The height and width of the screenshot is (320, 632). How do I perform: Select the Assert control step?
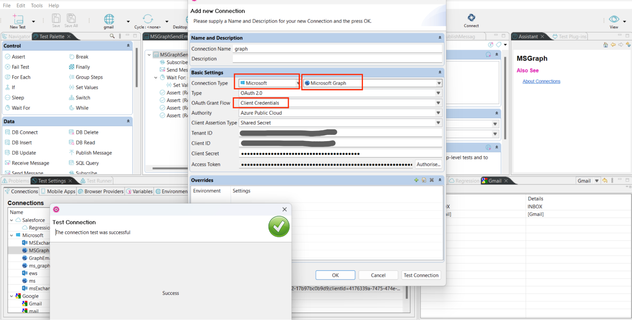15,57
